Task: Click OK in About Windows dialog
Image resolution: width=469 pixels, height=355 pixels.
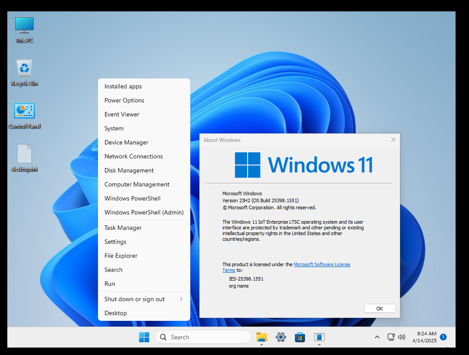Action: pos(379,309)
